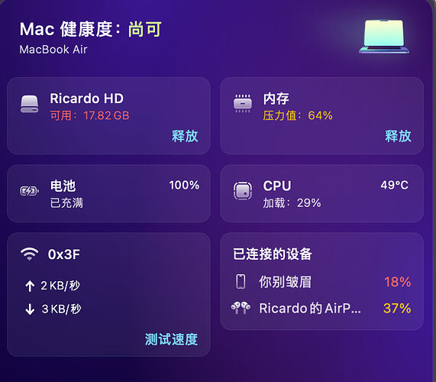Image resolution: width=436 pixels, height=382 pixels.
Task: Click the memory chip icon
Action: 243,103
